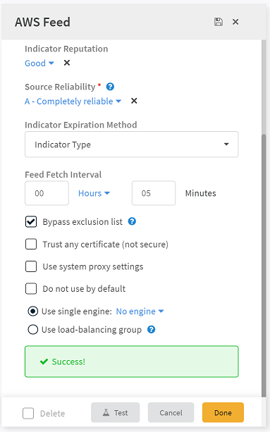Open the Good reputation dropdown

click(39, 63)
